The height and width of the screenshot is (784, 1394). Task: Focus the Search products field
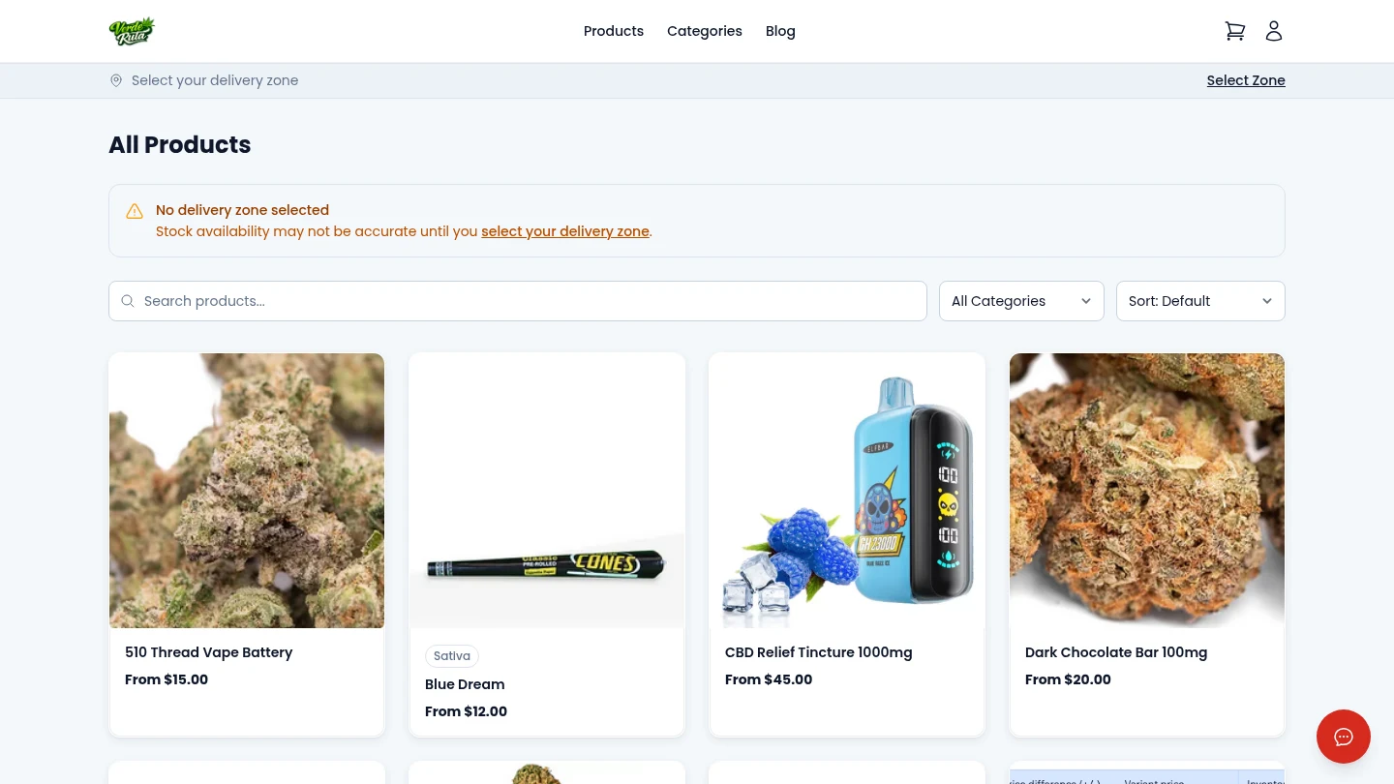(518, 301)
